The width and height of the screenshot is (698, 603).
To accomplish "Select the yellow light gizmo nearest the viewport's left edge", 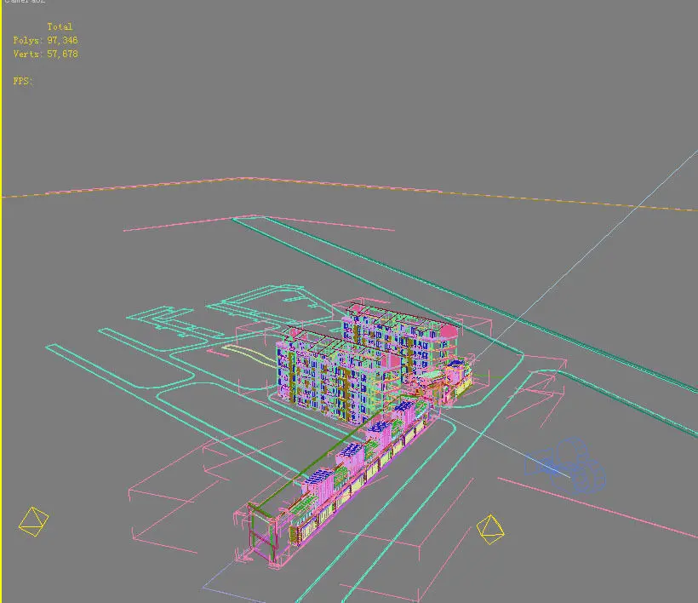I will [33, 521].
